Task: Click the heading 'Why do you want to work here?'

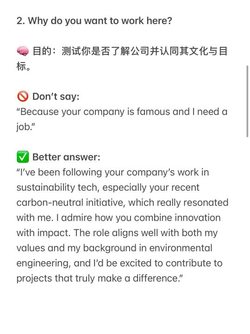Action: point(100,21)
